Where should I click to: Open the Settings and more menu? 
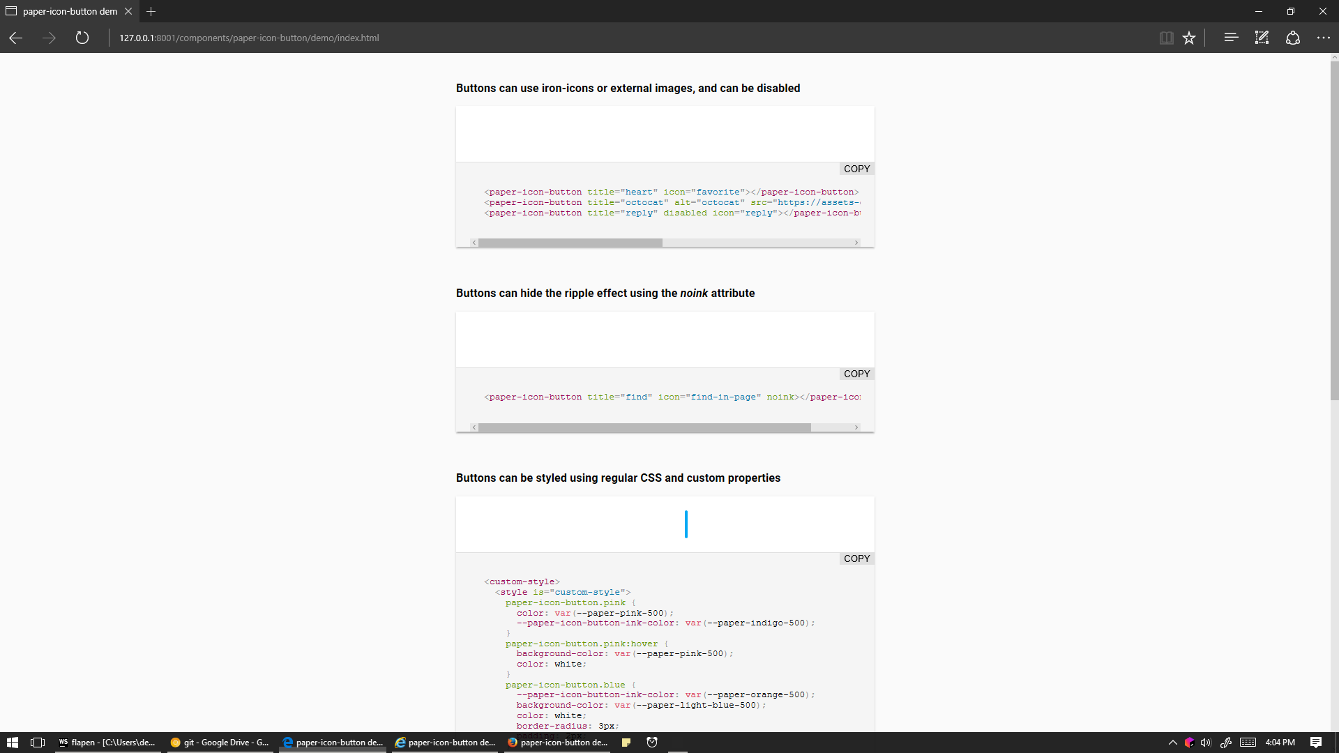(1324, 38)
